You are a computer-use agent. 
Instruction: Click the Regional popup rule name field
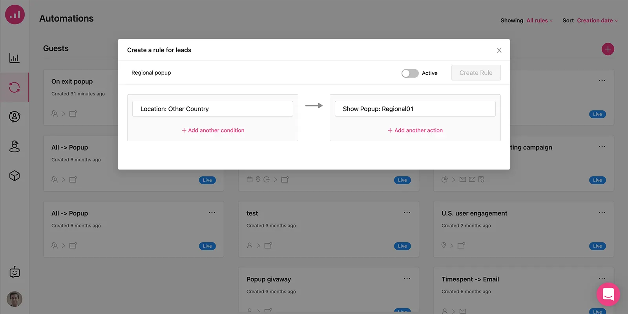click(151, 73)
